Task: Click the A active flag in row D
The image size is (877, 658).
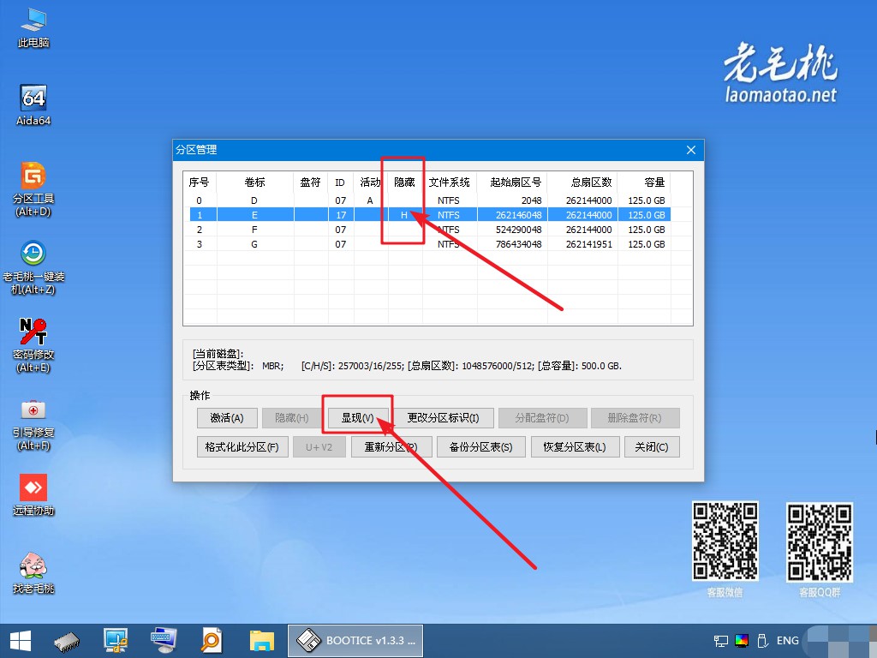Action: (370, 200)
